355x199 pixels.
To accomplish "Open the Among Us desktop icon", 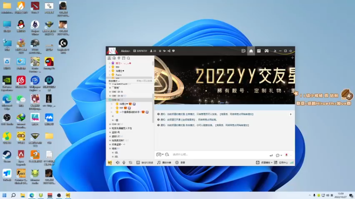I will (49, 63).
